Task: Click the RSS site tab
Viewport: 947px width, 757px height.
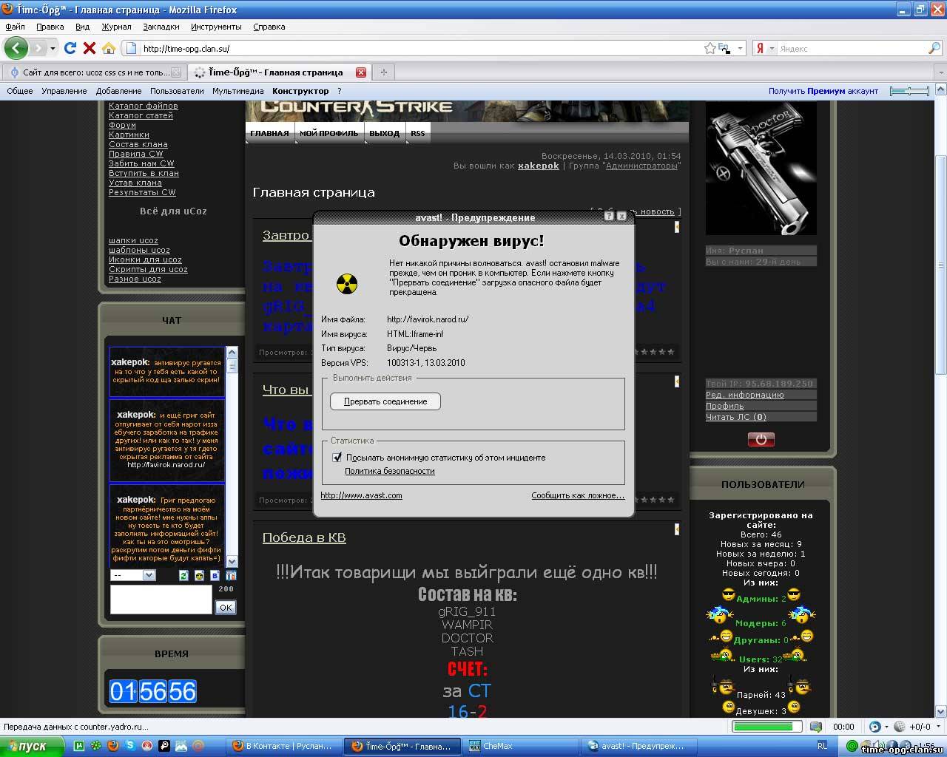Action: pyautogui.click(x=418, y=133)
